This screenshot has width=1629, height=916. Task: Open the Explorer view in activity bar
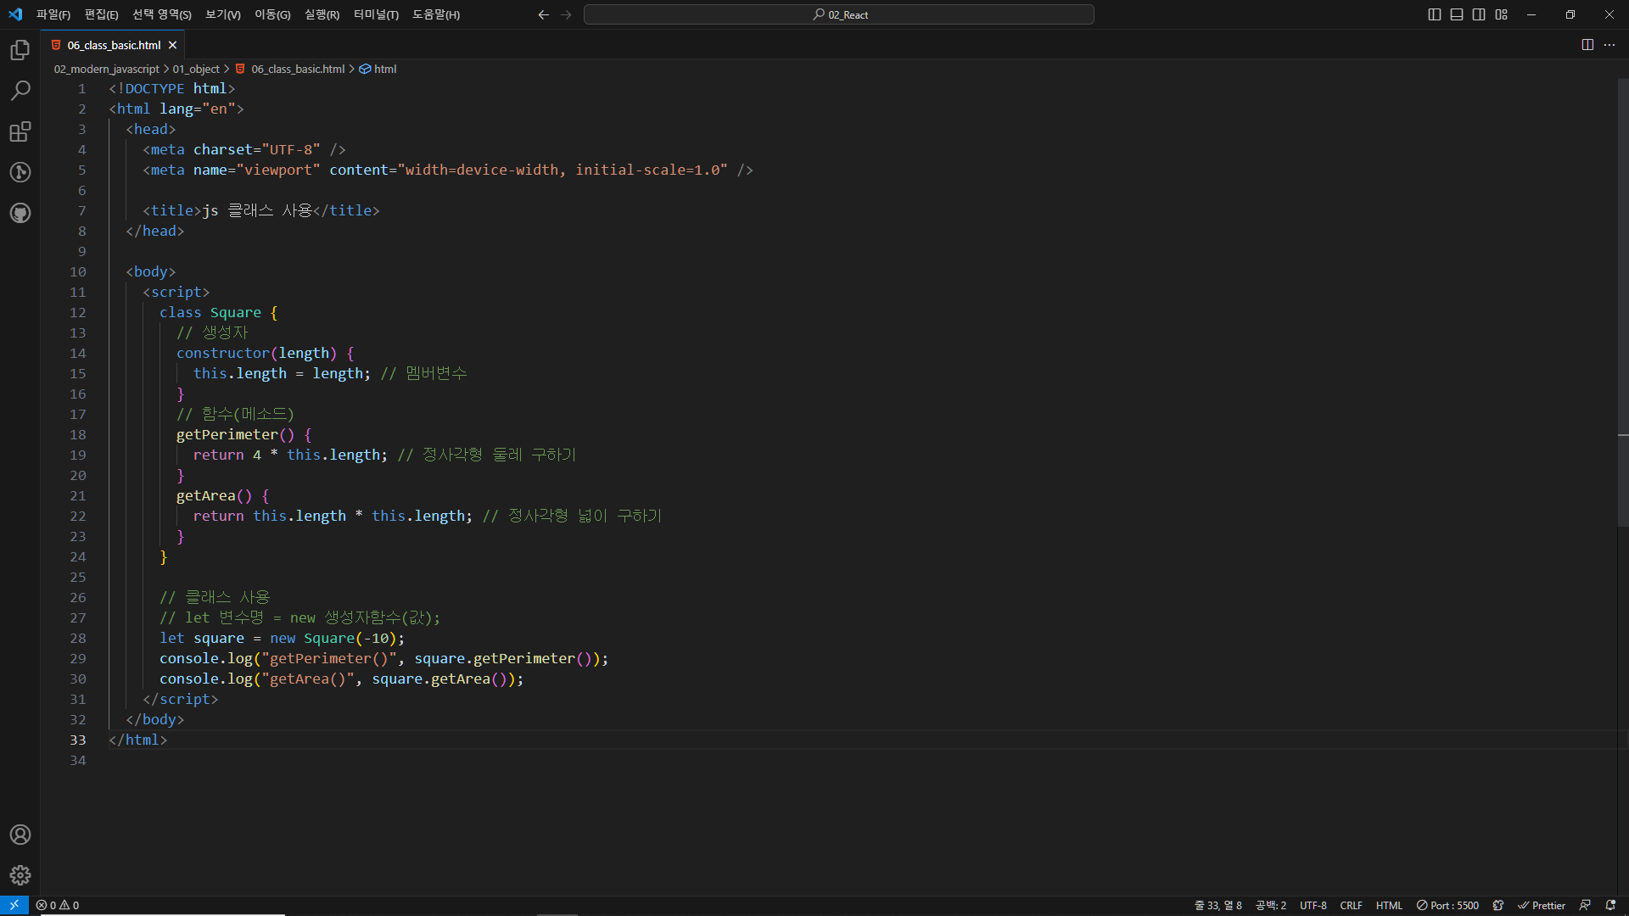(20, 51)
